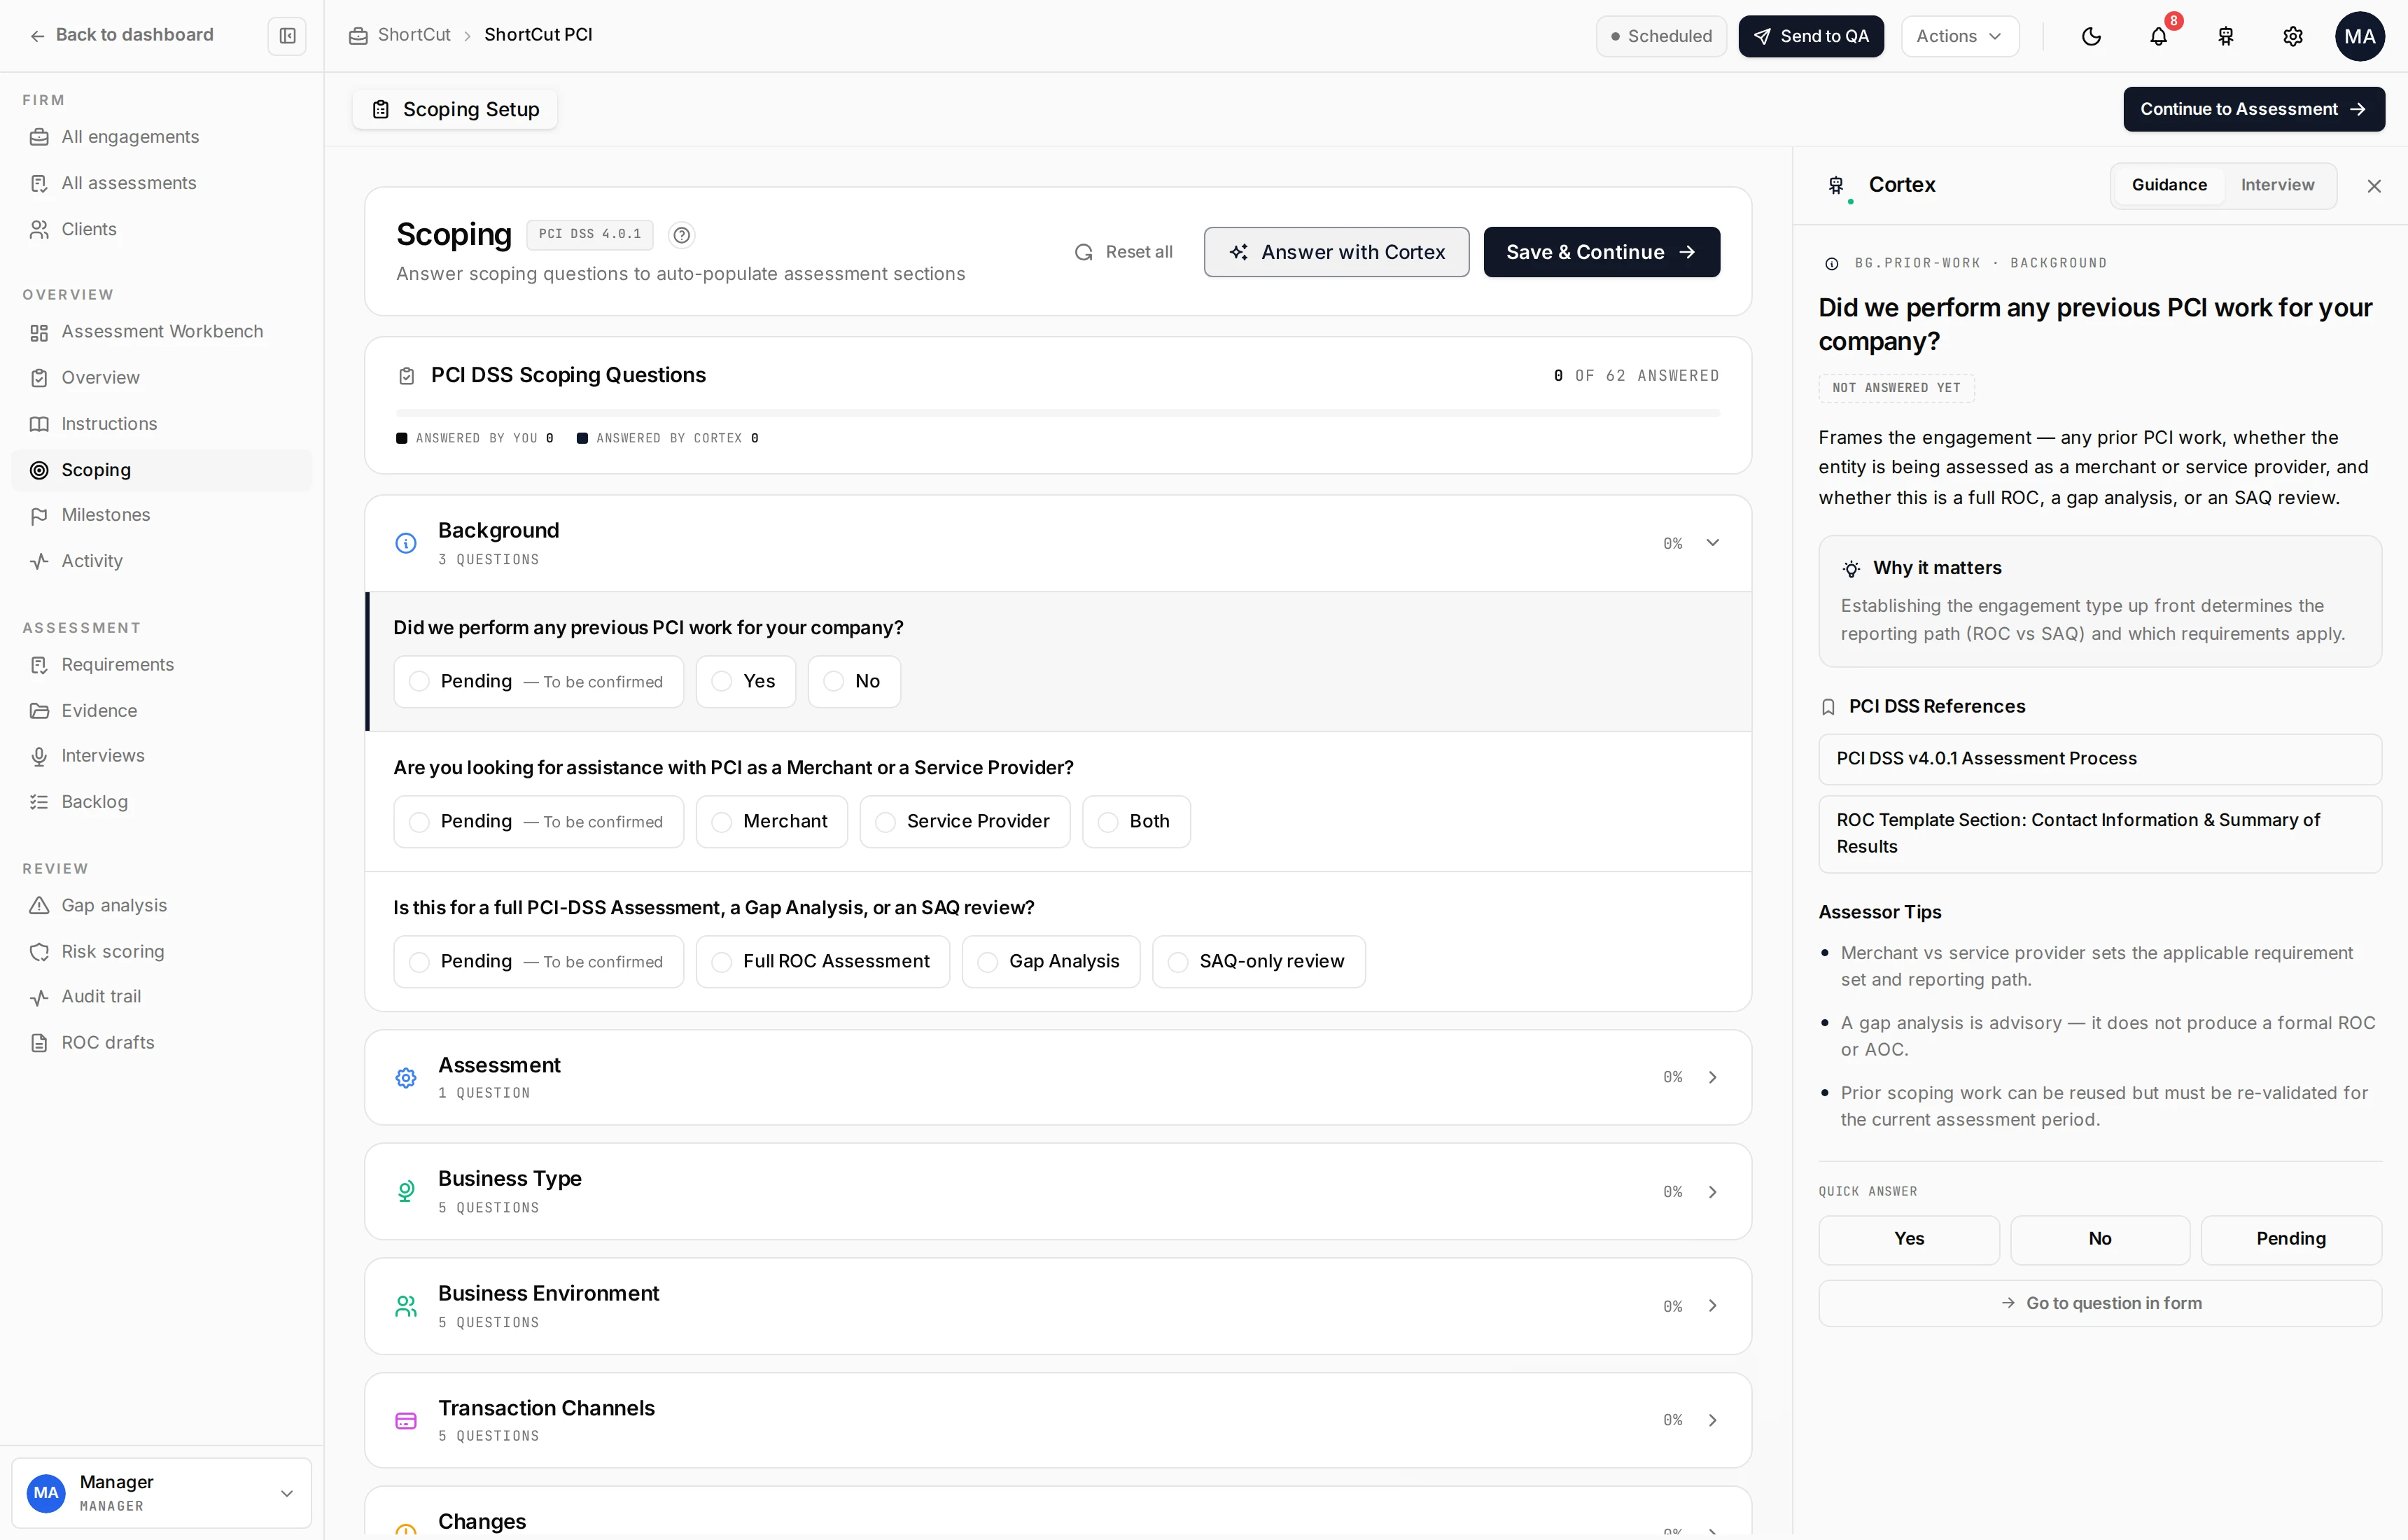The image size is (2408, 1540).
Task: Click the quick answer Pending button
Action: pyautogui.click(x=2290, y=1239)
